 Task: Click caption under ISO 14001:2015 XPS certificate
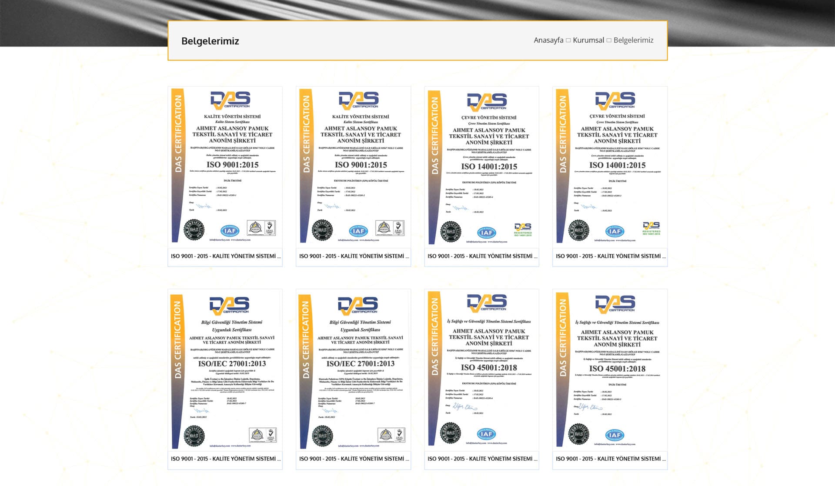click(482, 256)
